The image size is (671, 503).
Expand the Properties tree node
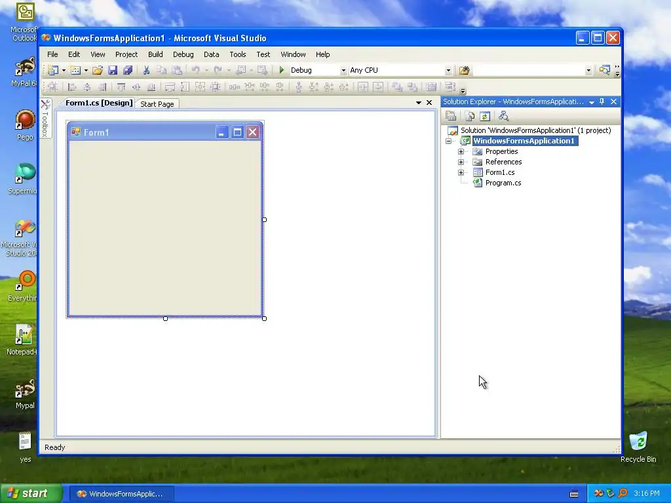(x=461, y=151)
